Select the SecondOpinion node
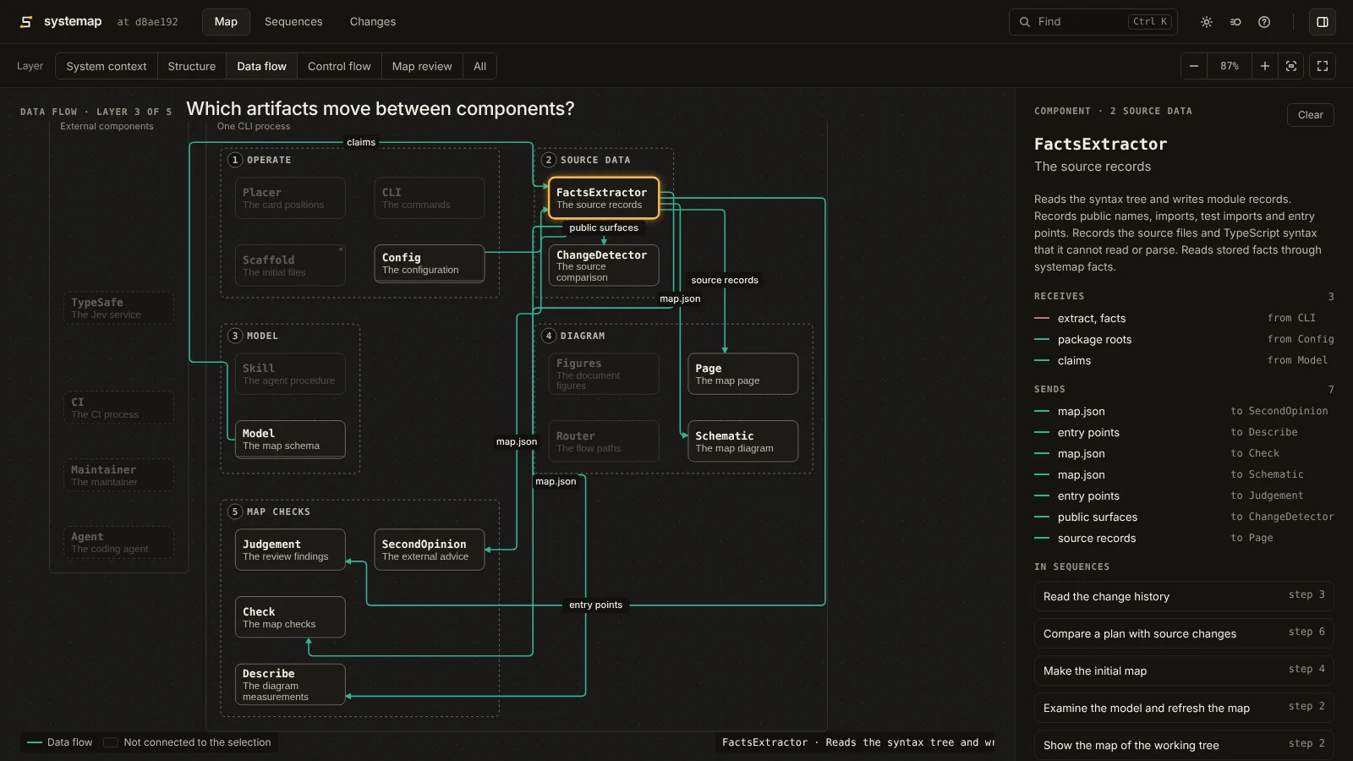This screenshot has width=1353, height=761. (430, 550)
